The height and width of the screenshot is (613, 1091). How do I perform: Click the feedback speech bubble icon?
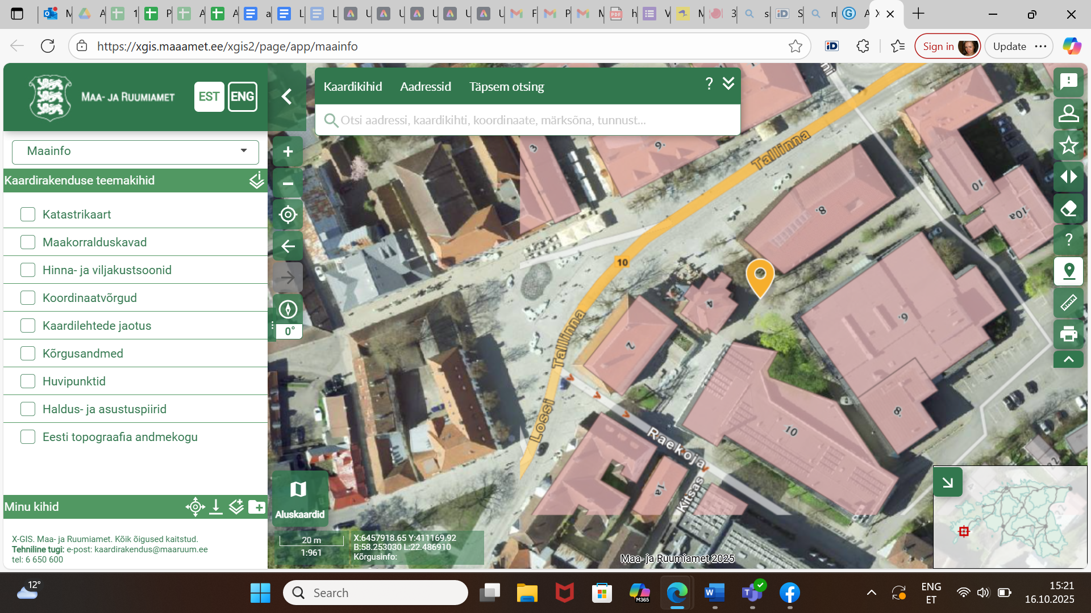pos(1068,82)
